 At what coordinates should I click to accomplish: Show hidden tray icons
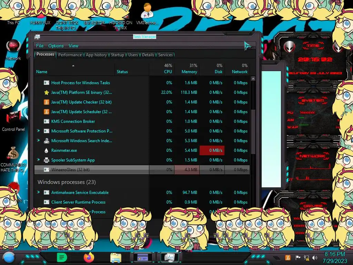pyautogui.click(x=278, y=258)
